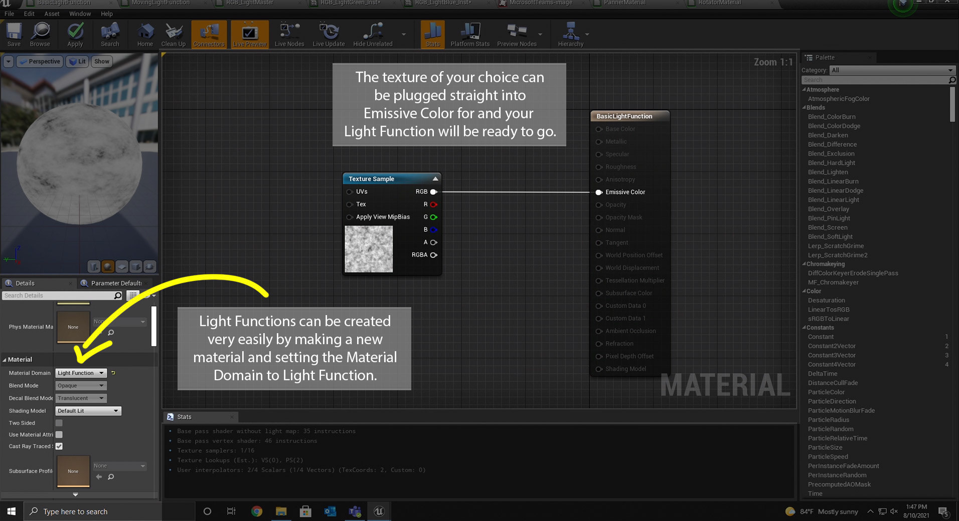Select sphere preview shape icon
Image resolution: width=959 pixels, height=521 pixels.
click(108, 267)
